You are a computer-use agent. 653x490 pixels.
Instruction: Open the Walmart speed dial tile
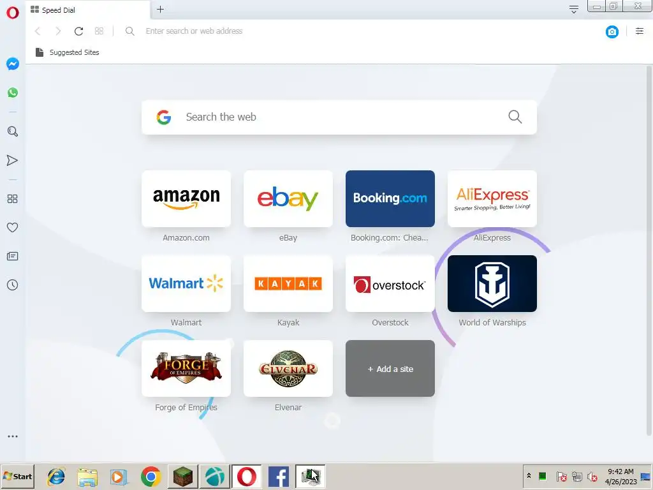coord(186,283)
